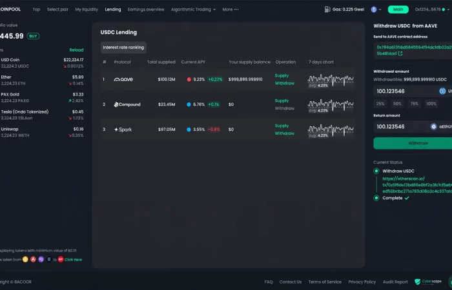Image resolution: width=452 pixels, height=290 pixels.
Task: Open AAVE contract address external link icon
Action: [400, 53]
